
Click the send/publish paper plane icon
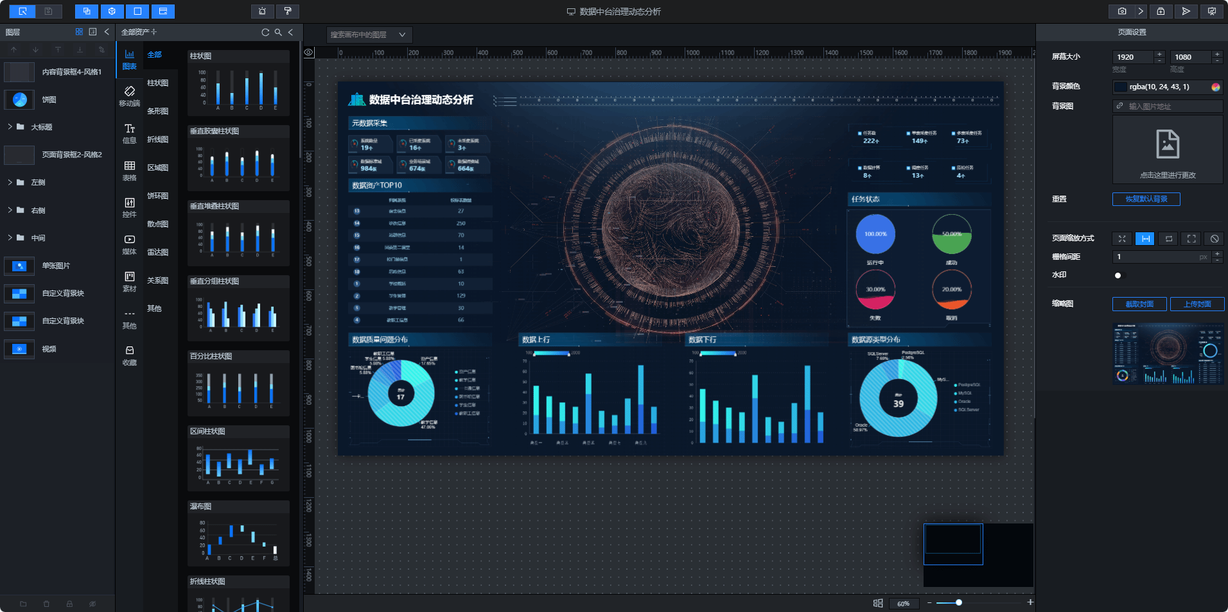(1186, 12)
